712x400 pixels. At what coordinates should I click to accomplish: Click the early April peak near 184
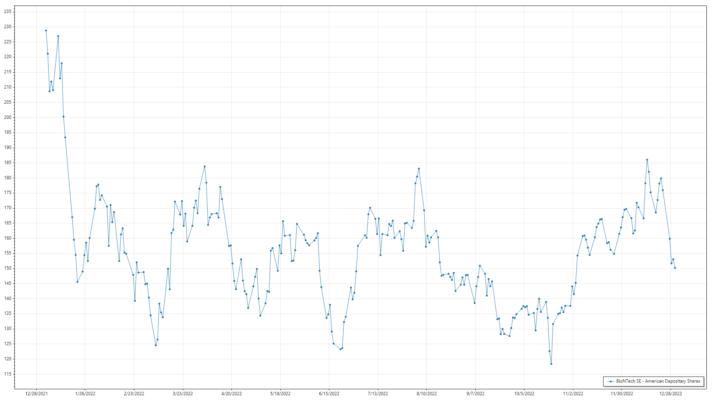pos(204,166)
